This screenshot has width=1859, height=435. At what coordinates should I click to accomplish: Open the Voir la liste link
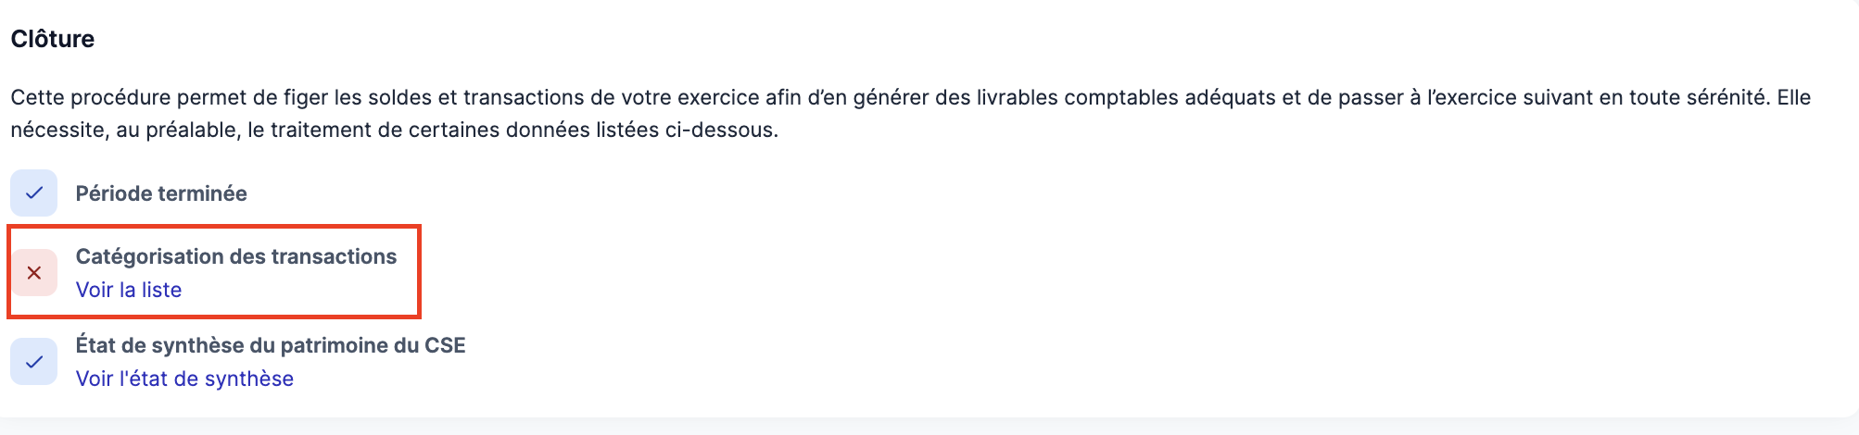(x=129, y=290)
